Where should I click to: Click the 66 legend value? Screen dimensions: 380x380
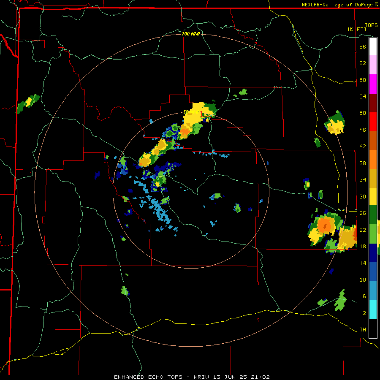[x=363, y=46]
